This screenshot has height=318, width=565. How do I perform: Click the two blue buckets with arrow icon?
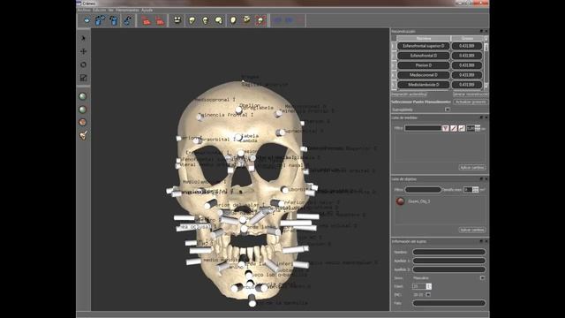pos(100,20)
